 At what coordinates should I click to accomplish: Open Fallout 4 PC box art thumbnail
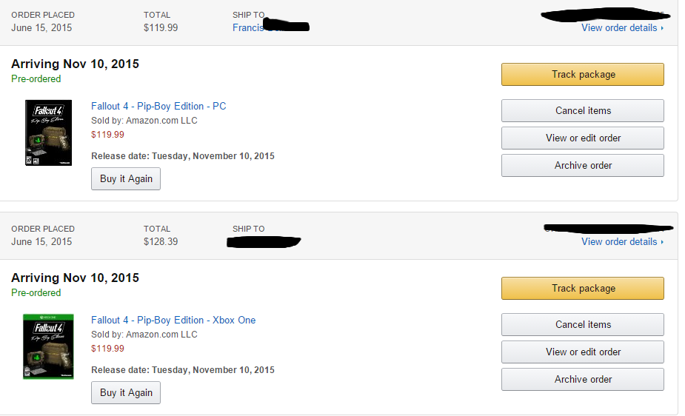coord(48,132)
